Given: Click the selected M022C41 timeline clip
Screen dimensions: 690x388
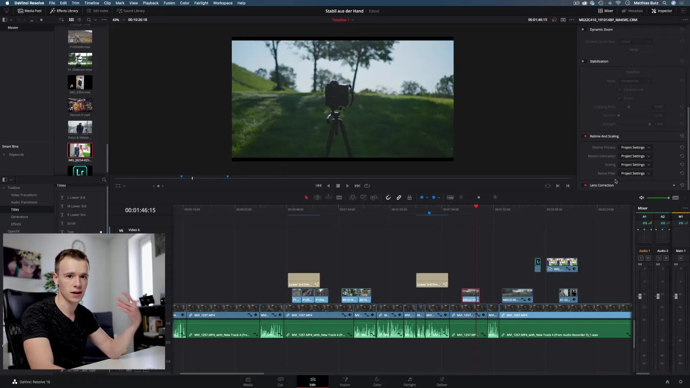Looking at the screenshot, I should [470, 295].
